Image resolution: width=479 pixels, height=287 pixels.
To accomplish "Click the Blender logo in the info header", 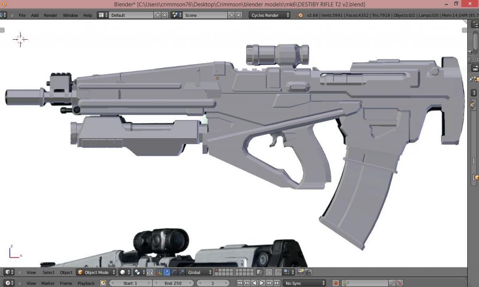I will (300, 15).
